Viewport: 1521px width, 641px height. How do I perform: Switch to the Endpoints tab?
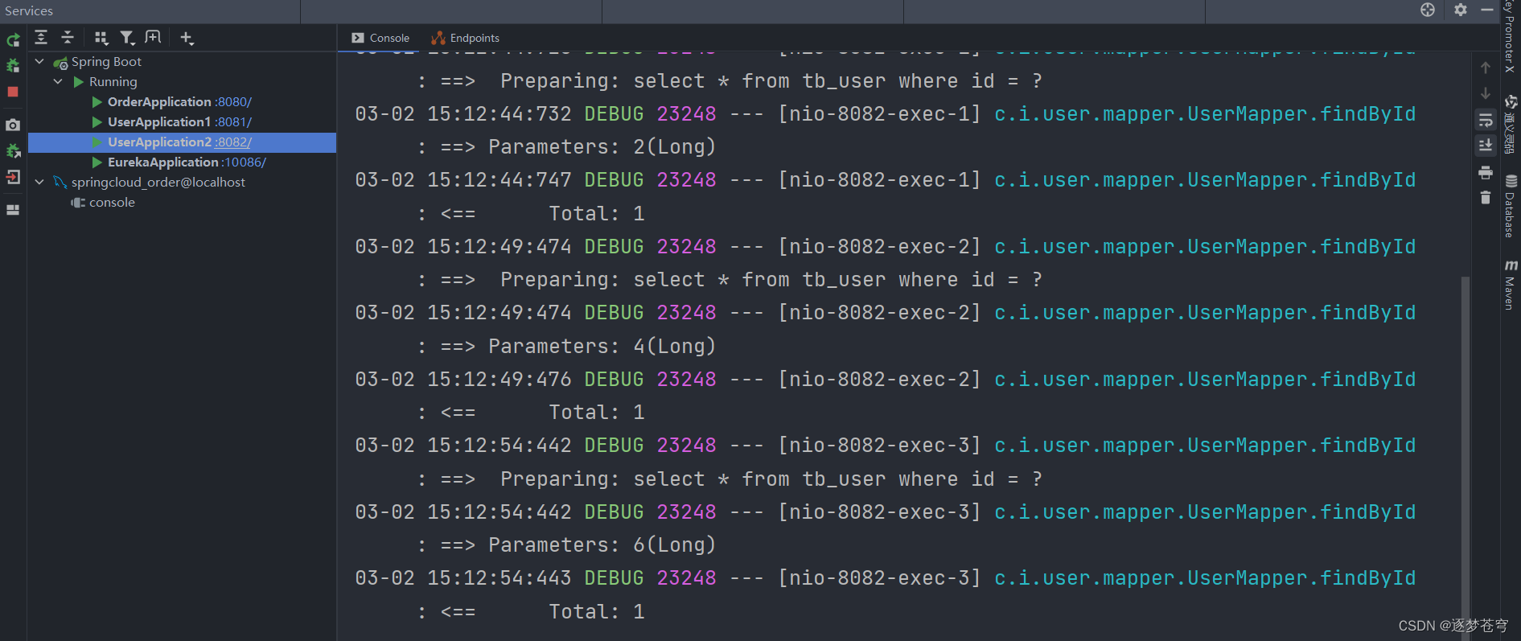pos(466,38)
